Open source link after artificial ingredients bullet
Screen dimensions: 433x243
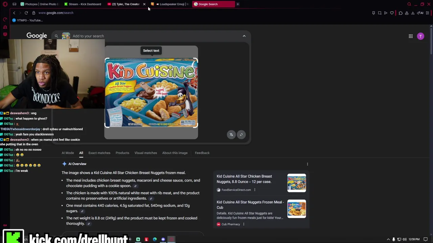pos(151,198)
